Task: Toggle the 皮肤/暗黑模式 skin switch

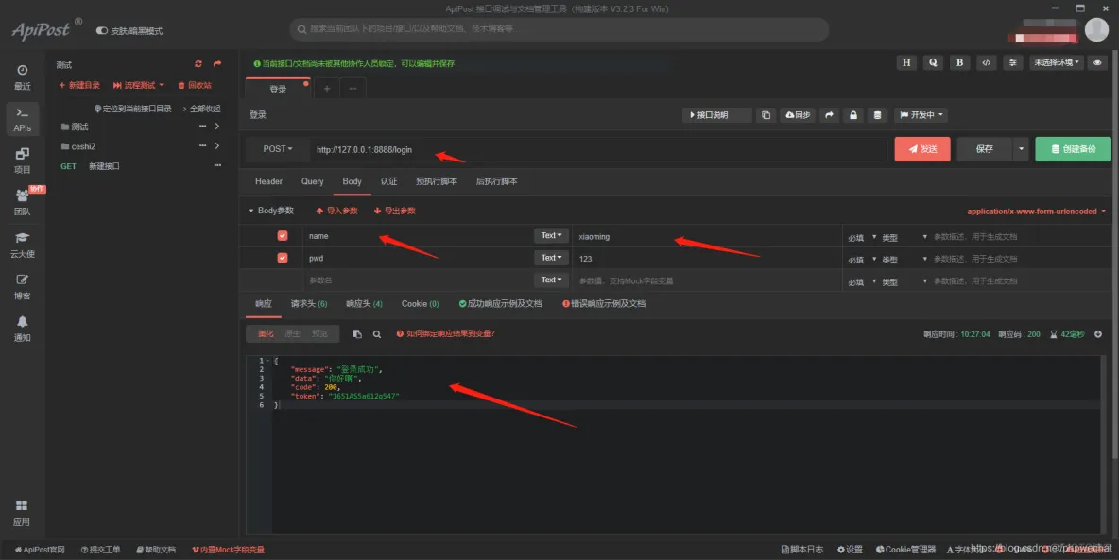Action: pos(102,30)
